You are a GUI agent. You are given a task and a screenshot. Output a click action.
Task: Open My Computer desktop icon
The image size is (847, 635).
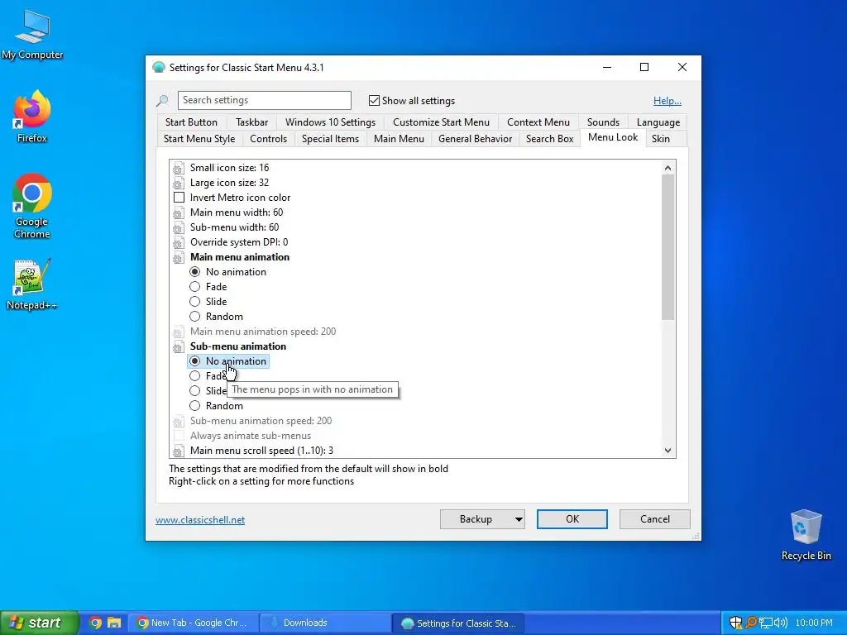coord(32,35)
